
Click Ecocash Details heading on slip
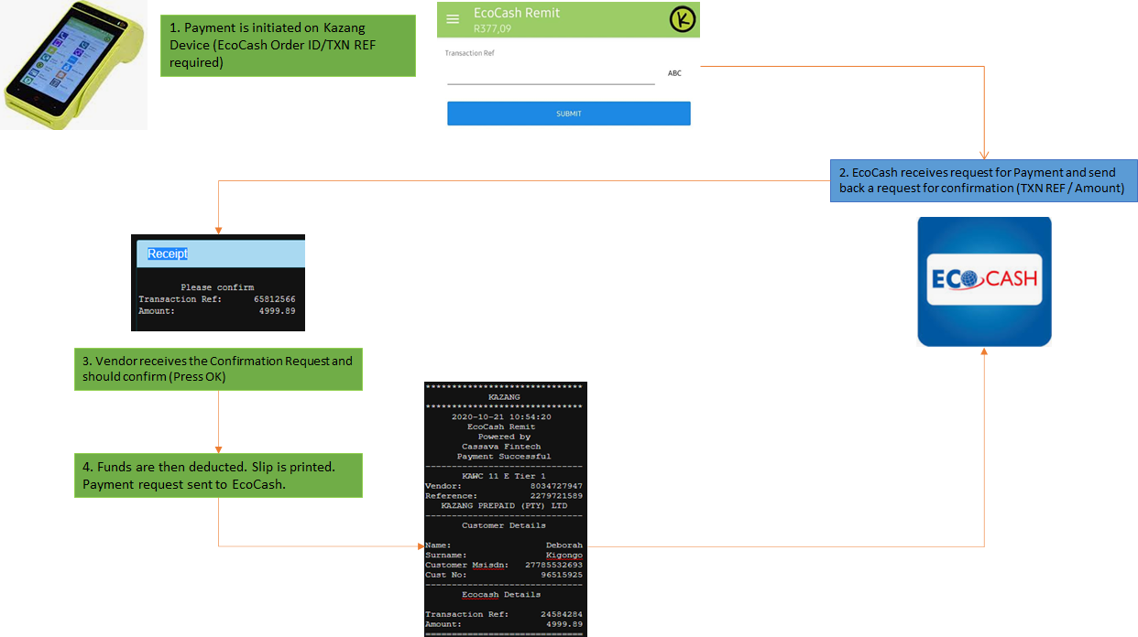click(501, 595)
